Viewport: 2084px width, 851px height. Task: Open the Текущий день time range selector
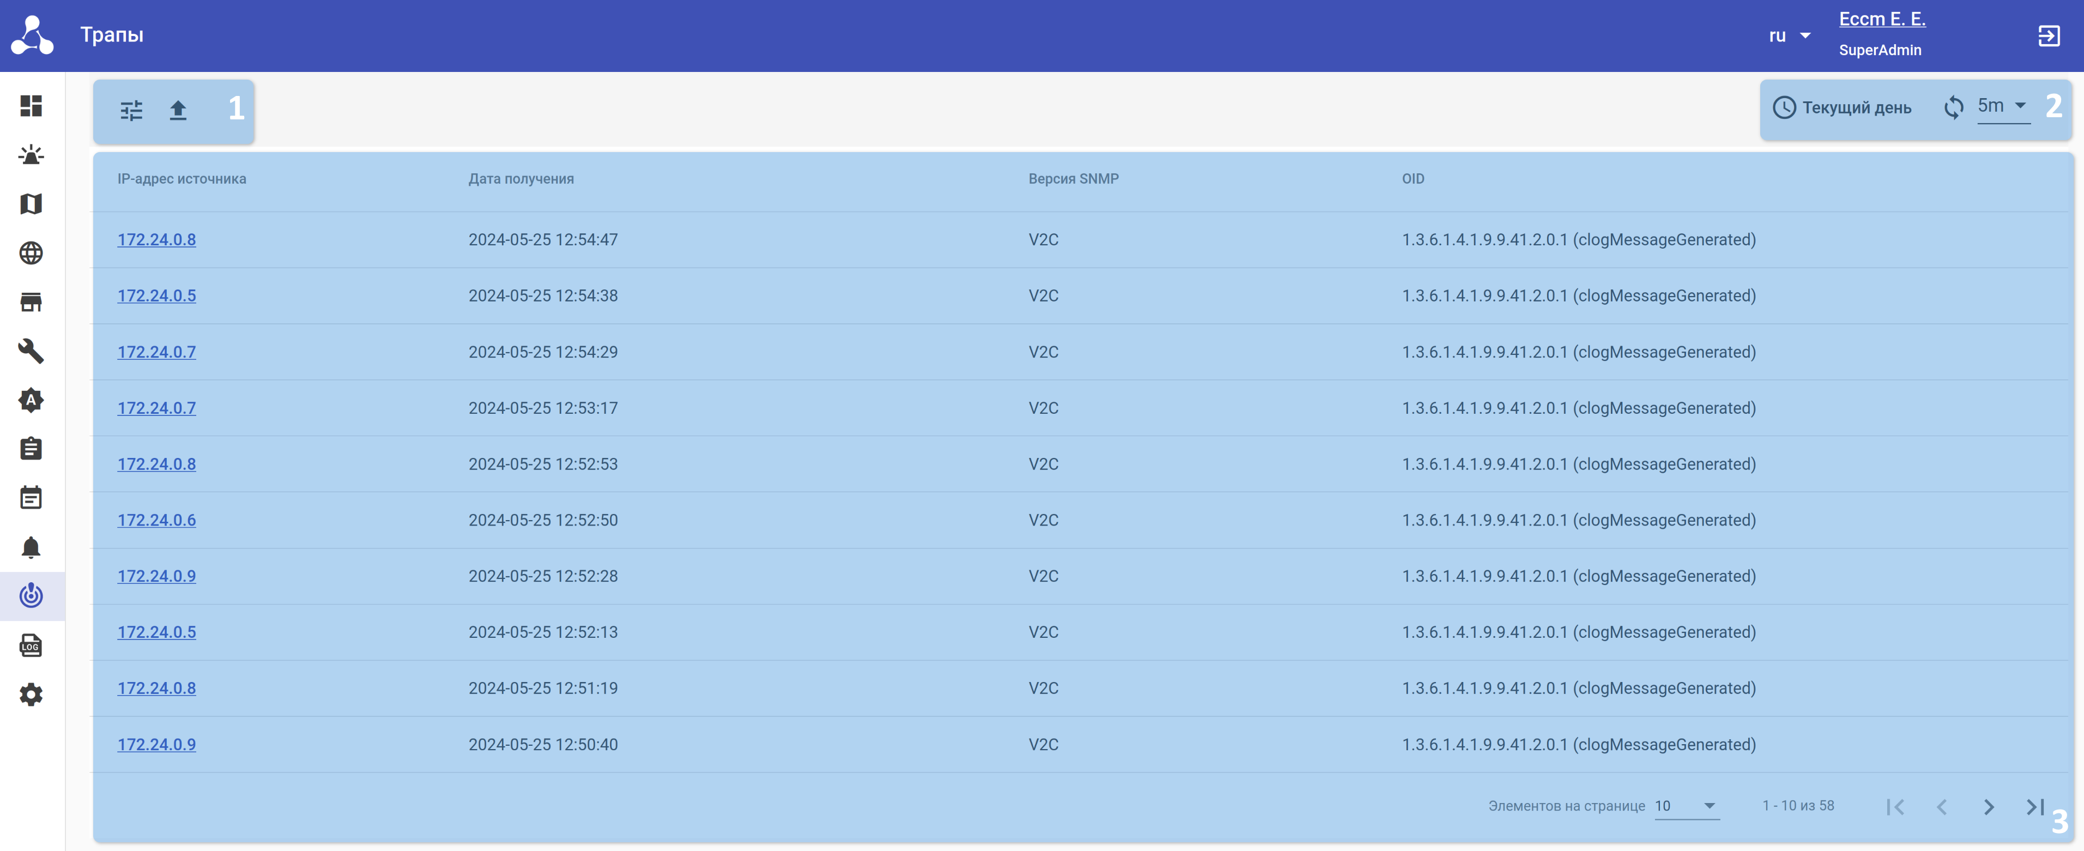coord(1842,107)
